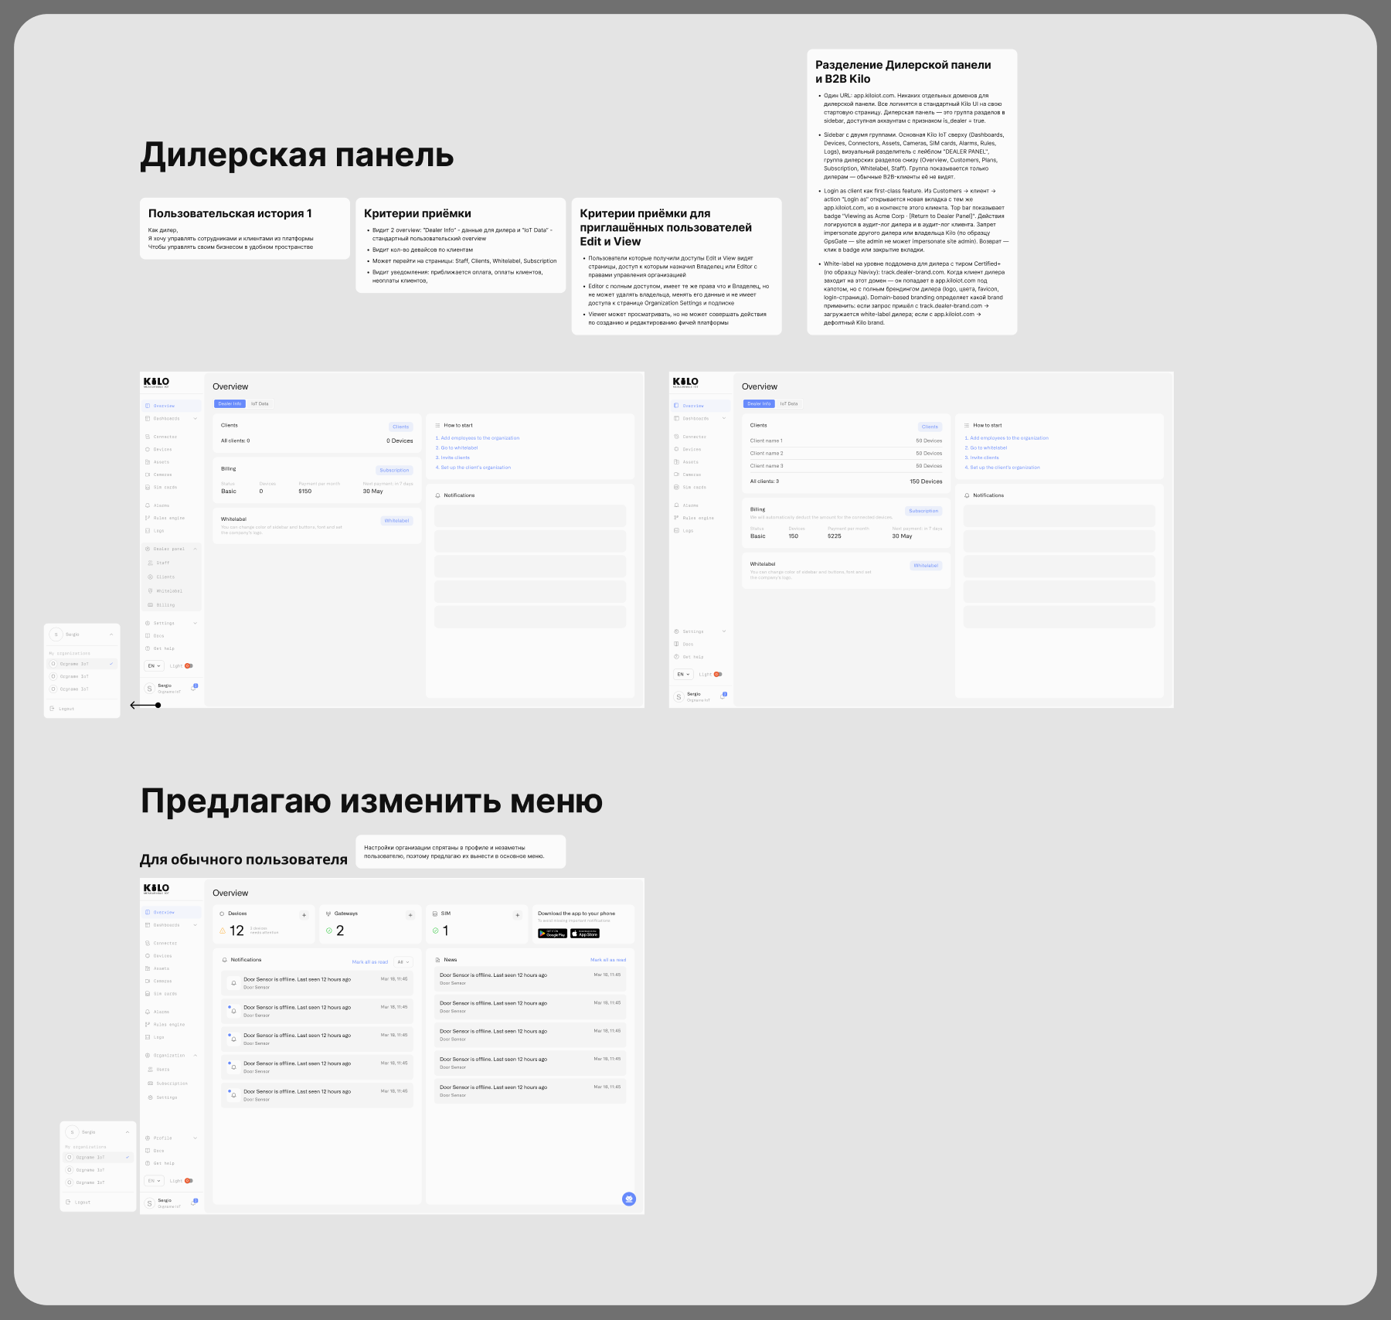Click Whitelabel button in empty-clients mockup card
The width and height of the screenshot is (1391, 1320).
coord(396,521)
